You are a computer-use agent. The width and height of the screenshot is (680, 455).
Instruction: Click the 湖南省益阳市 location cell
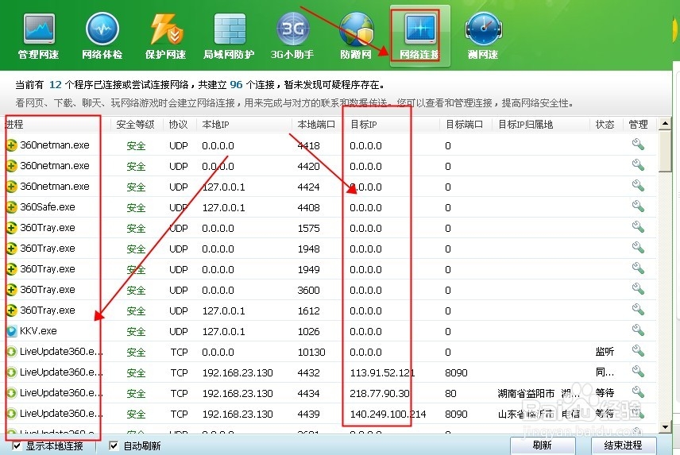(539, 394)
